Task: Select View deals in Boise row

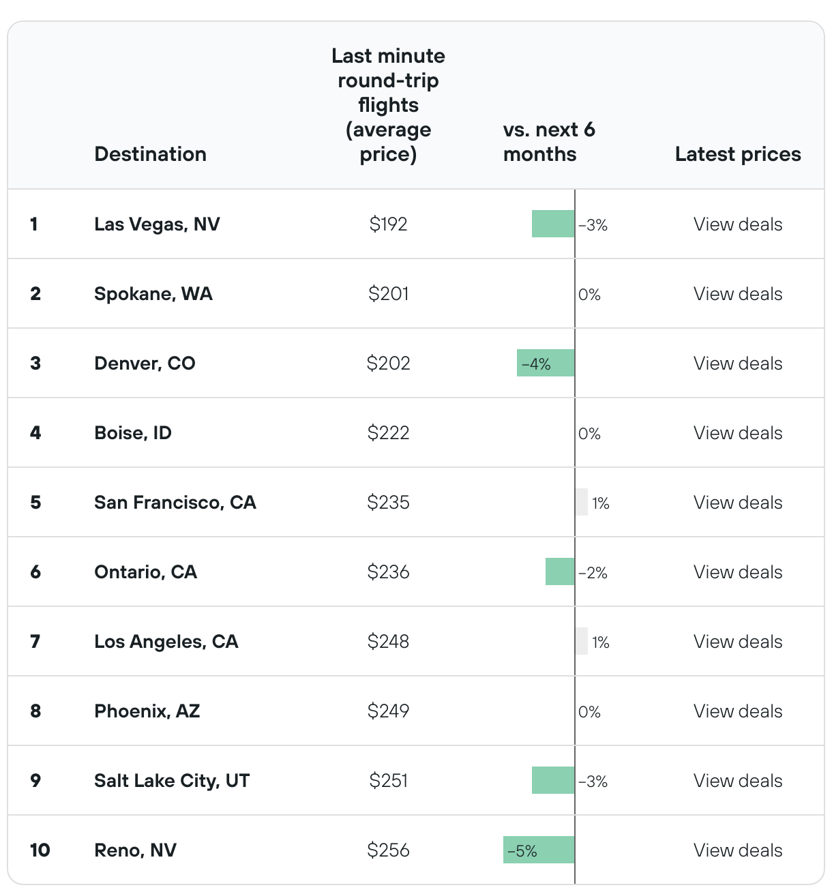Action: pos(737,433)
